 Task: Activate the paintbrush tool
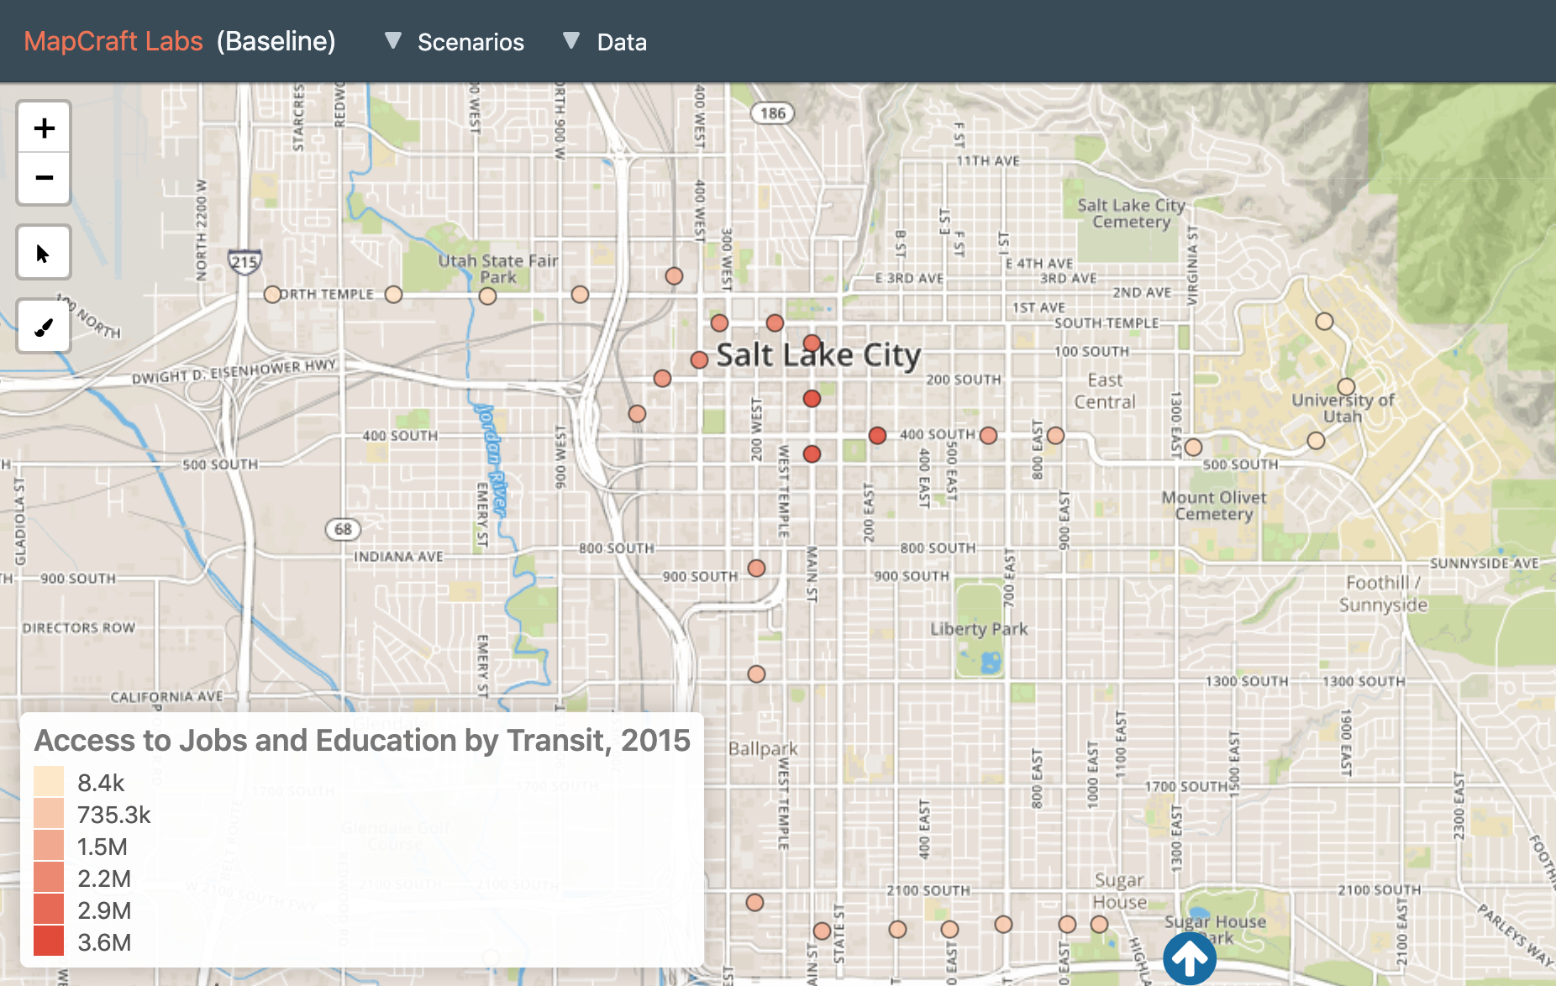pyautogui.click(x=44, y=326)
